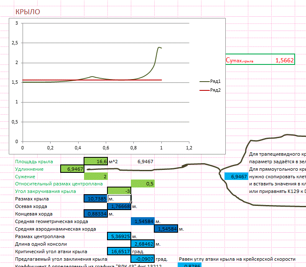306x267 pixels.
Task: Click the Длина одной консоли value 2,68462
Action: coord(143,244)
